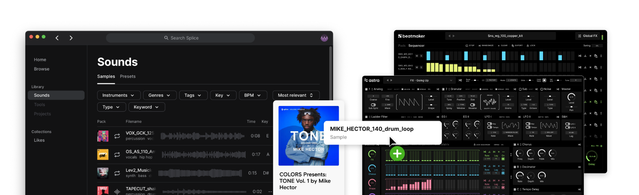Click Lock in the Beatmaker sequencer
The image size is (639, 195).
531,45
